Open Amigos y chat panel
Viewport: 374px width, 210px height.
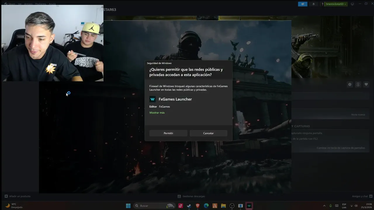coord(362,196)
